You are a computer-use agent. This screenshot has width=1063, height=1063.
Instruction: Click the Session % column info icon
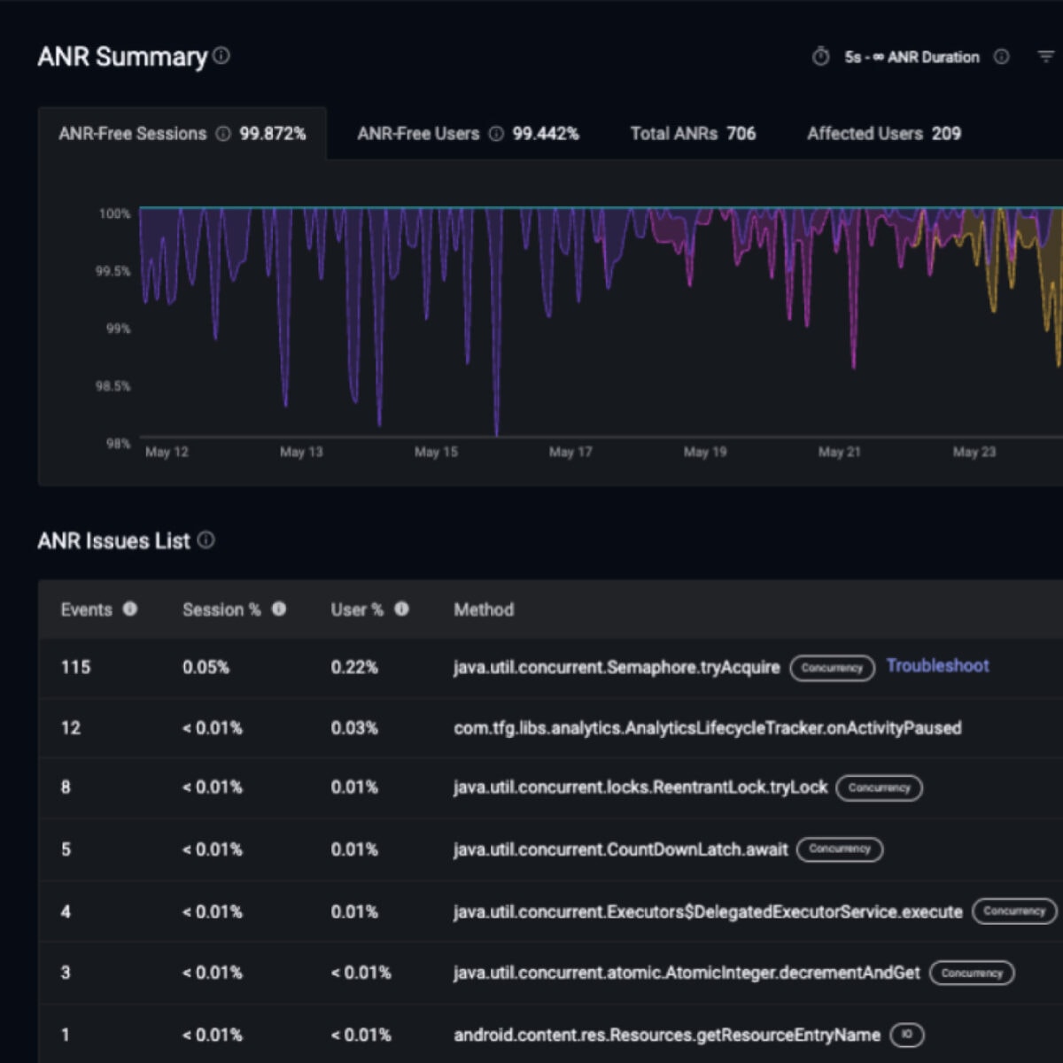pos(279,609)
